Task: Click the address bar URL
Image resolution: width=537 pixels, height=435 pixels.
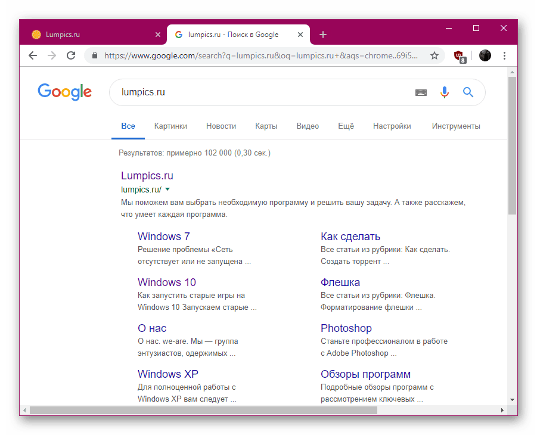Action: point(261,55)
